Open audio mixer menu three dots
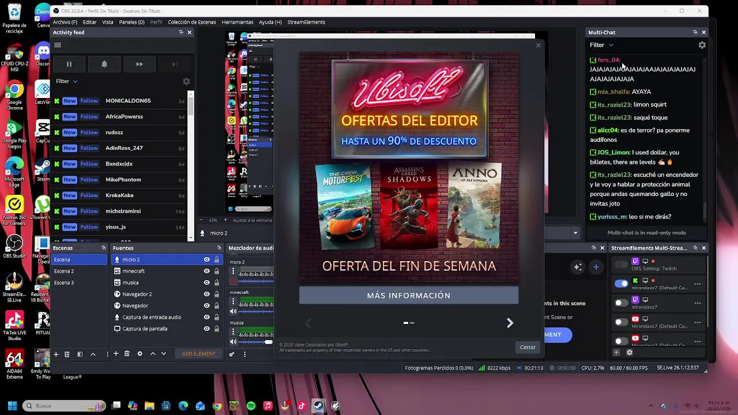This screenshot has width=738, height=415. coord(244,354)
